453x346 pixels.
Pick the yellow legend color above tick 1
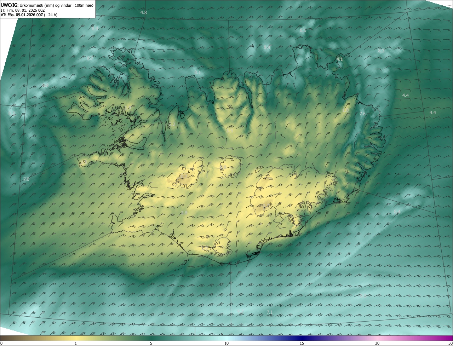pyautogui.click(x=76, y=338)
